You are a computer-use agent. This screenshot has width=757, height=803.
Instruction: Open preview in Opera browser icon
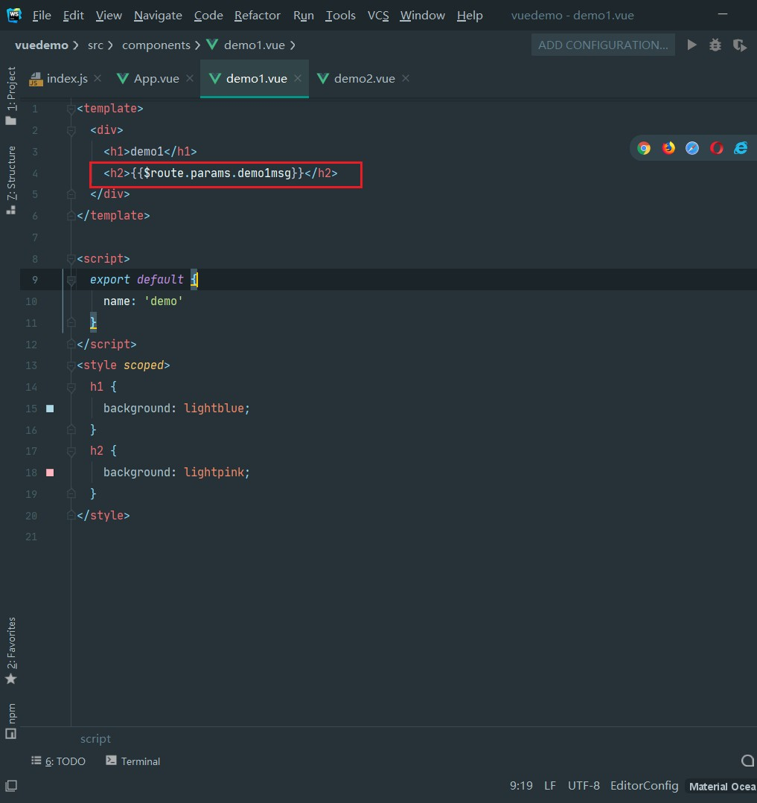click(717, 149)
